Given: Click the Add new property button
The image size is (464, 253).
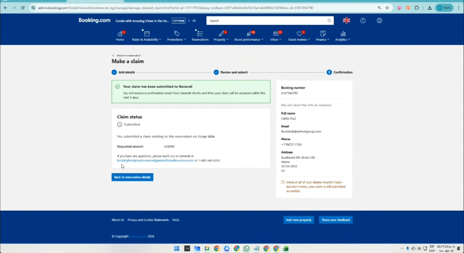Looking at the screenshot, I should [x=298, y=220].
